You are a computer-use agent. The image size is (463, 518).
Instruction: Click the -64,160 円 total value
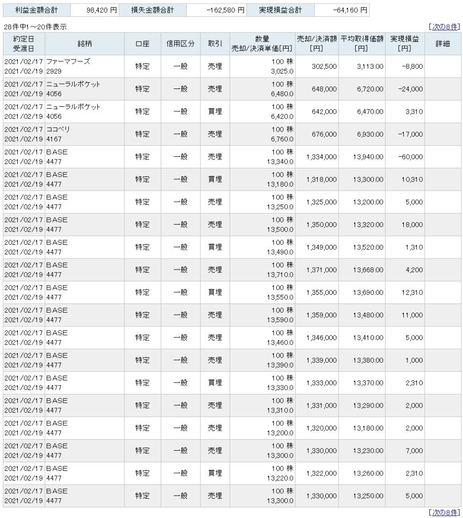[350, 10]
